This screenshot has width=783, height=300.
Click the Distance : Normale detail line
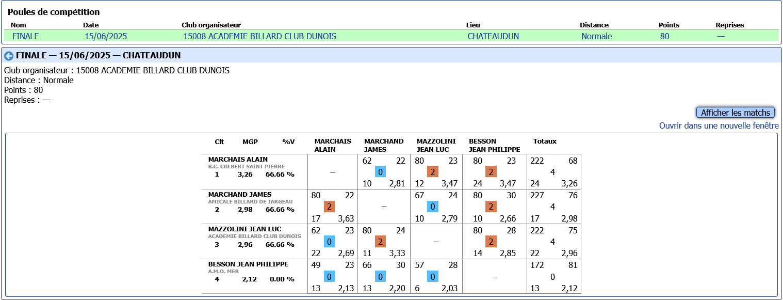click(x=39, y=81)
